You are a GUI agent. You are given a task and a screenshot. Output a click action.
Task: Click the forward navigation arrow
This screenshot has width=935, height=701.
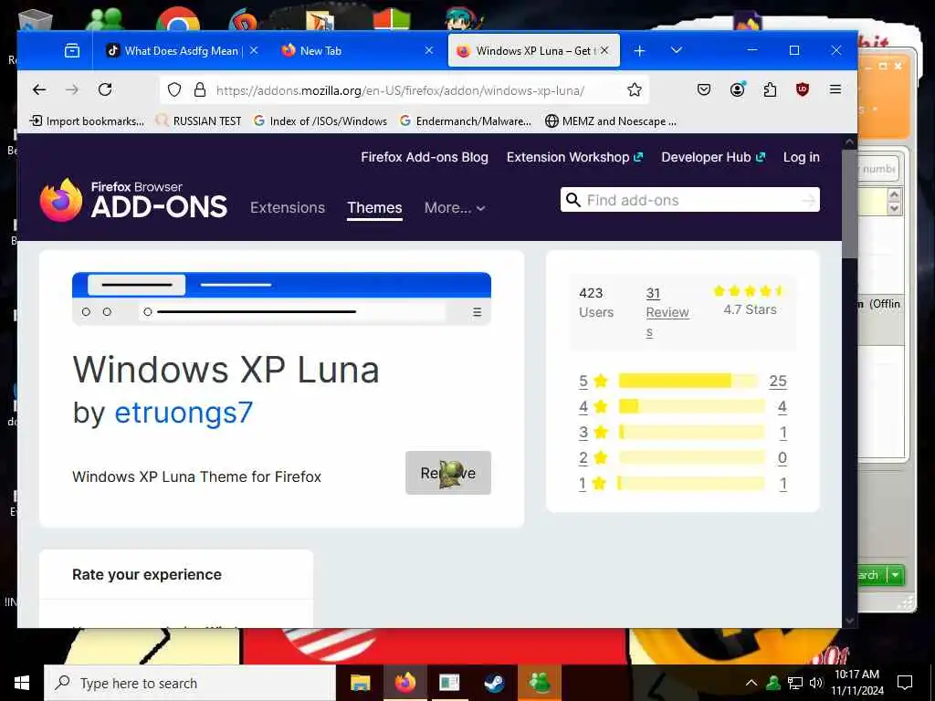pos(72,90)
